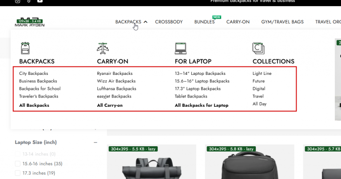The image size is (341, 179).
Task: Open the Carry-On nav item
Action: coord(238,22)
